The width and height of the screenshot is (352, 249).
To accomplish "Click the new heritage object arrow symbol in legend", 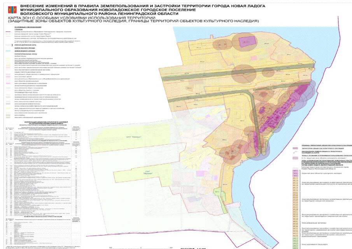I will click(296, 152).
